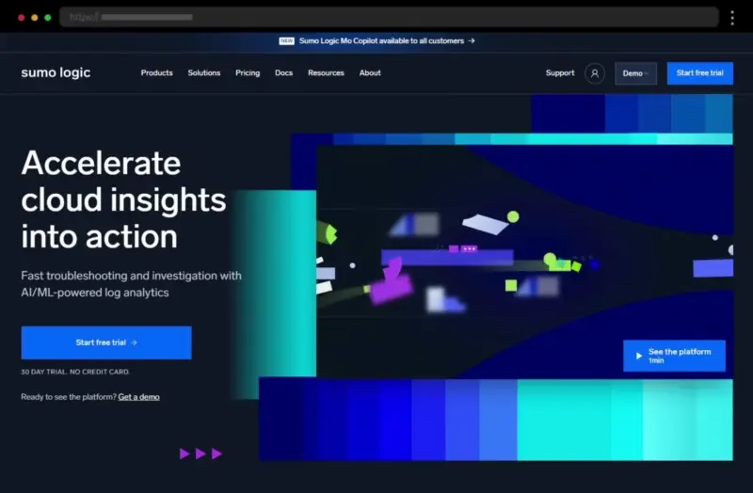Open the browser three-dot menu

pos(732,18)
